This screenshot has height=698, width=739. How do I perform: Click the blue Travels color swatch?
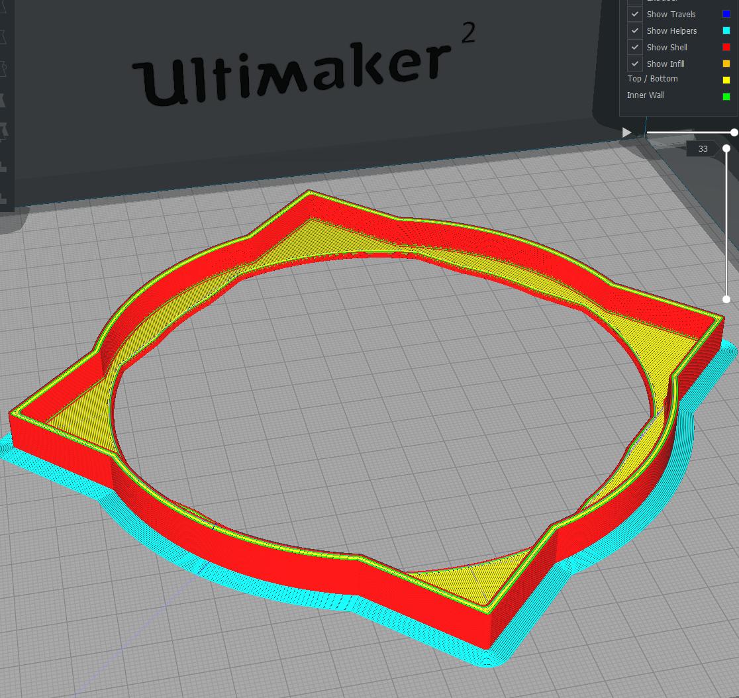click(726, 14)
